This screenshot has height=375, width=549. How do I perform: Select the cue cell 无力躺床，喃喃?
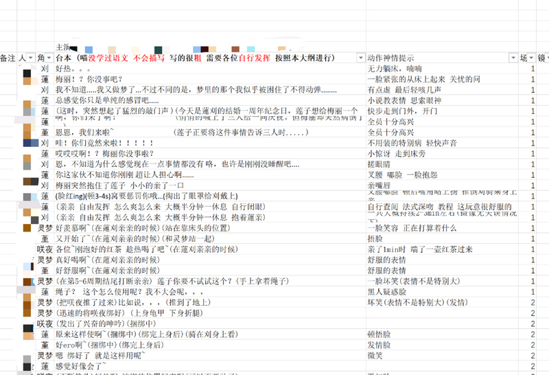tap(442, 69)
